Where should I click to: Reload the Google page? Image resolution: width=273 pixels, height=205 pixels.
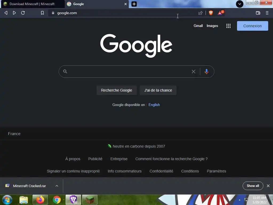pos(23,13)
